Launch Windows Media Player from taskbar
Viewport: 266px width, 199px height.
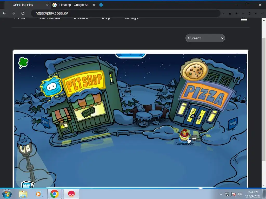38,194
